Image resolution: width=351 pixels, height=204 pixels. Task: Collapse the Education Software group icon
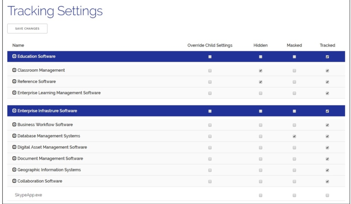point(14,57)
